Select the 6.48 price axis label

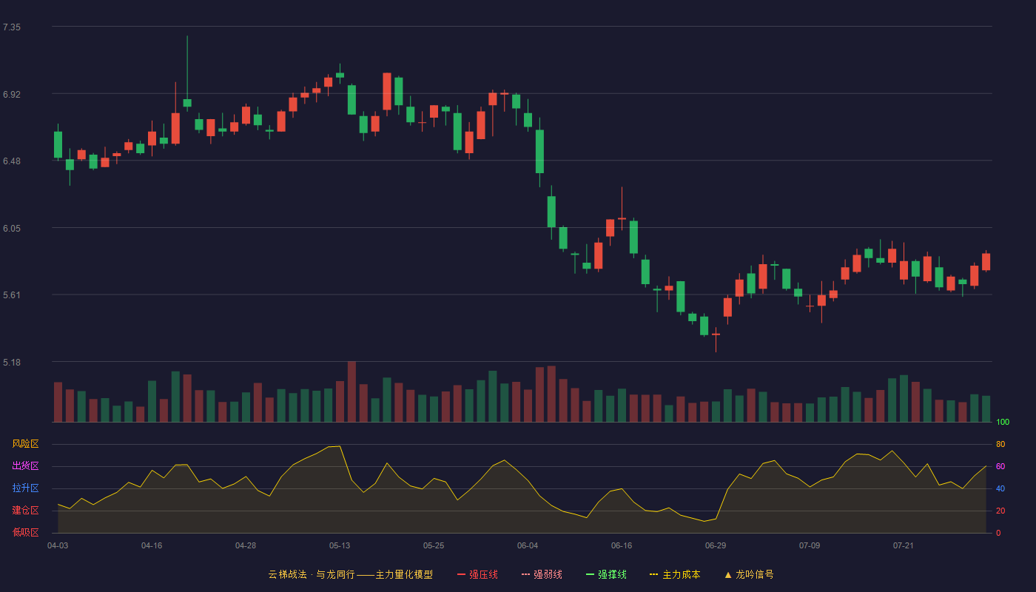click(x=12, y=161)
